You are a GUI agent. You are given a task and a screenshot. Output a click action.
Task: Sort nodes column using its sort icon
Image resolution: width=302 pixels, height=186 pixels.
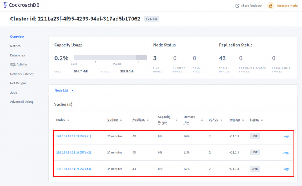click(x=68, y=120)
